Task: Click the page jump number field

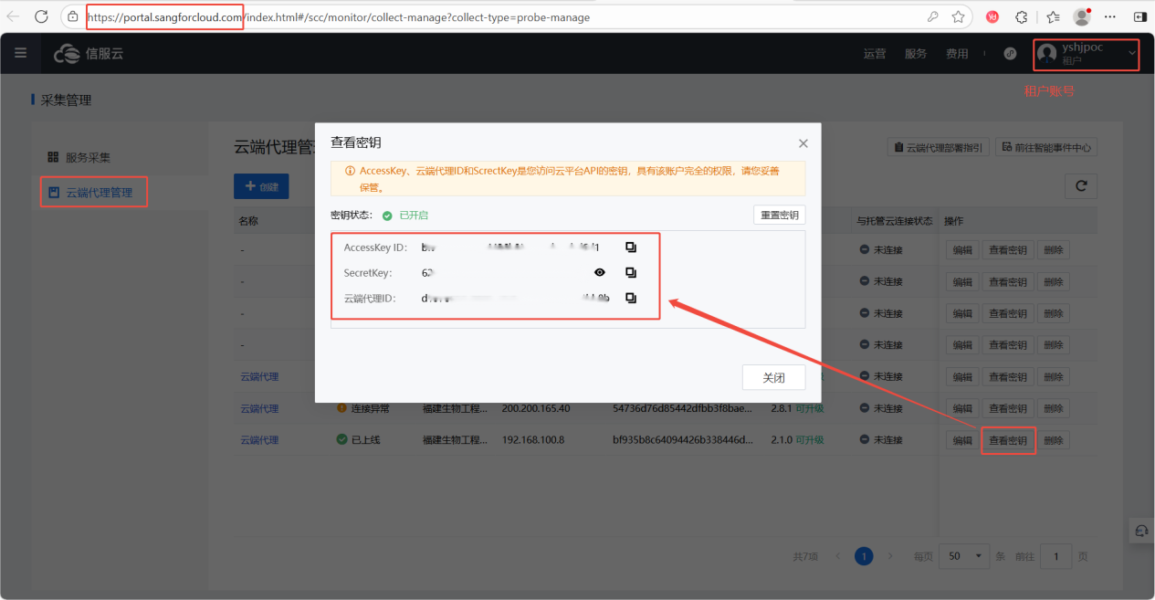Action: click(x=1055, y=556)
